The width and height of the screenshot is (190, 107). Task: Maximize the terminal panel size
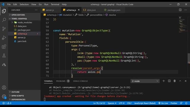coord(180,81)
